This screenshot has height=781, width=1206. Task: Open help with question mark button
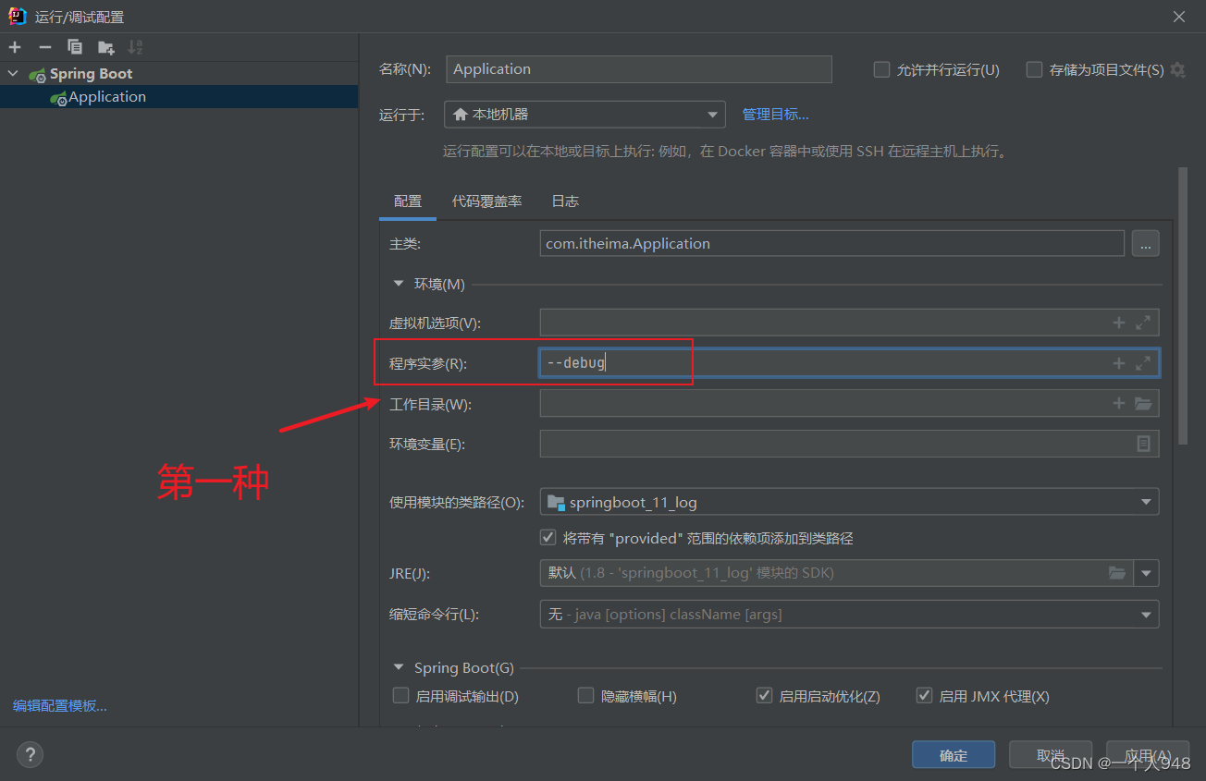tap(31, 754)
